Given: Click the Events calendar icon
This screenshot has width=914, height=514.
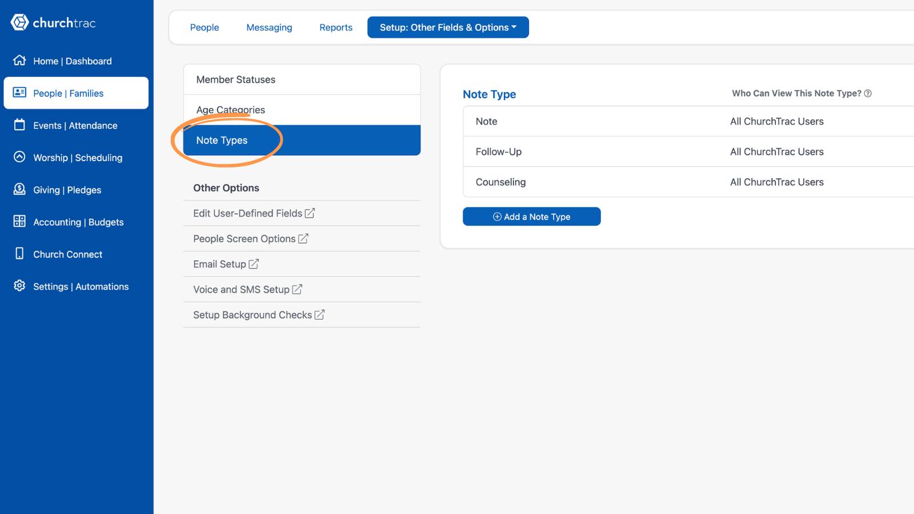Looking at the screenshot, I should [x=19, y=125].
